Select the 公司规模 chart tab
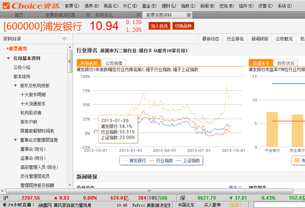Image resolution: width=305 pixels, height=208 pixels. pos(114,63)
